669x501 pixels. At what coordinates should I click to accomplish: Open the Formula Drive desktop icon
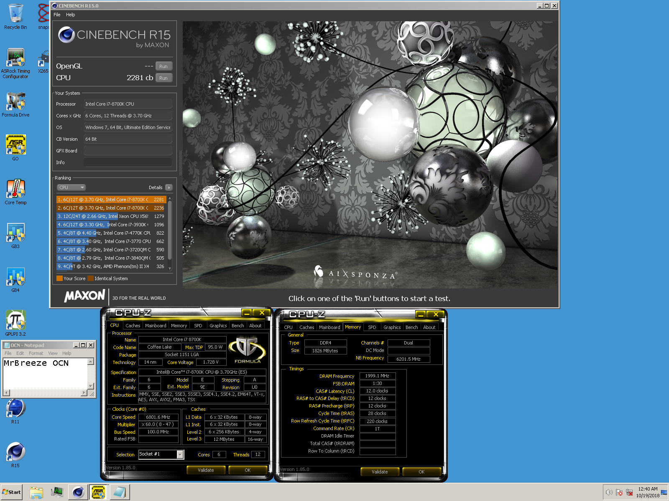[x=15, y=105]
